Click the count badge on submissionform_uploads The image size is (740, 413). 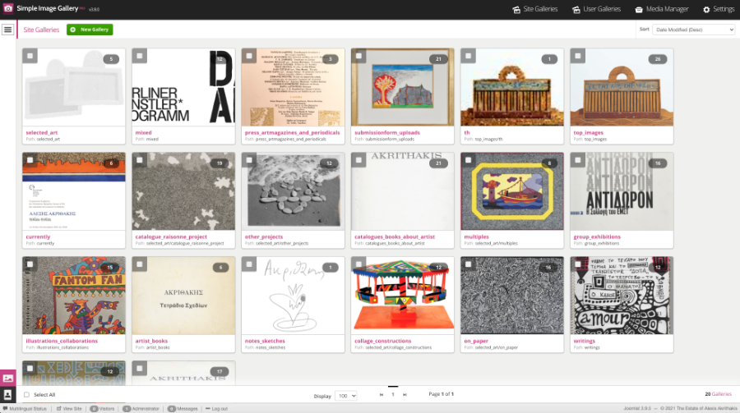point(438,59)
